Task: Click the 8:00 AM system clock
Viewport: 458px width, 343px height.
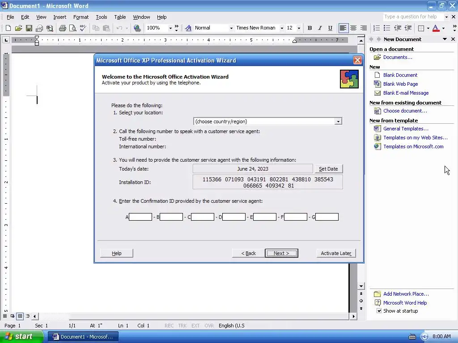Action: click(x=441, y=336)
